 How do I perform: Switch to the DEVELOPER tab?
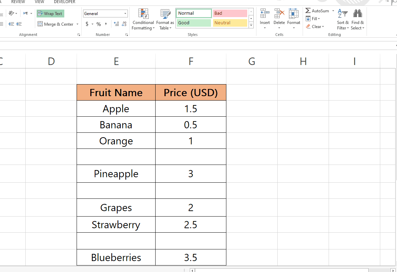[65, 2]
